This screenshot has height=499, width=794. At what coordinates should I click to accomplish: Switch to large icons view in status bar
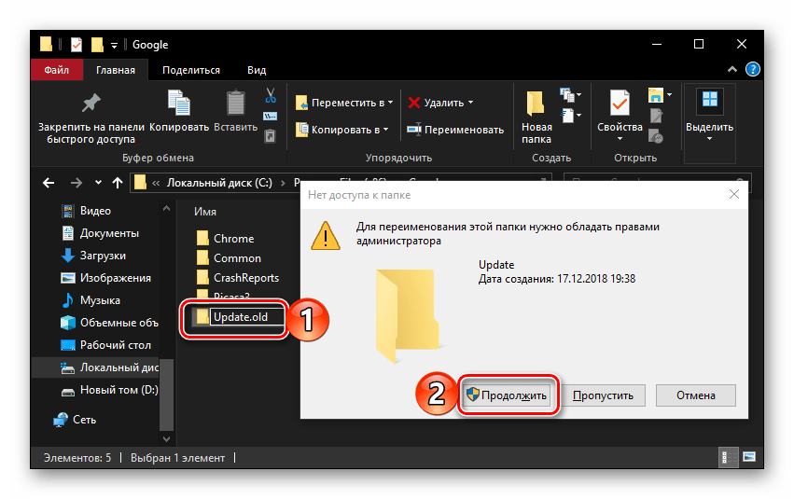[x=749, y=458]
